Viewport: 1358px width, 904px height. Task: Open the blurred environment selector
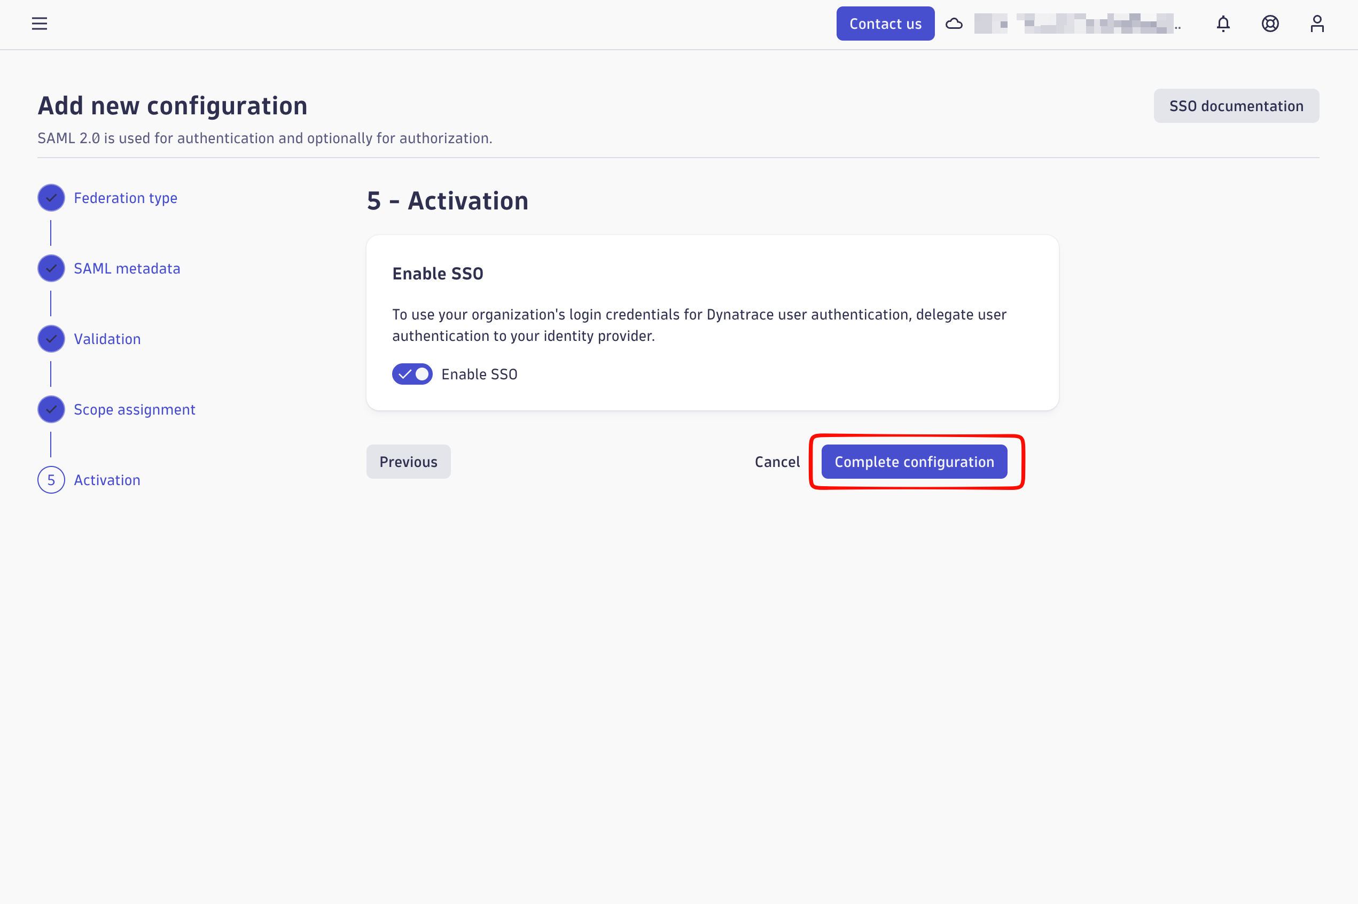point(1076,24)
